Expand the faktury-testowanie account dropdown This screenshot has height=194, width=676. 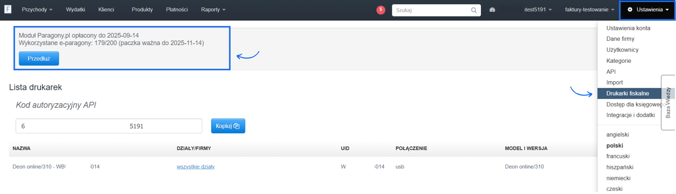(x=589, y=9)
